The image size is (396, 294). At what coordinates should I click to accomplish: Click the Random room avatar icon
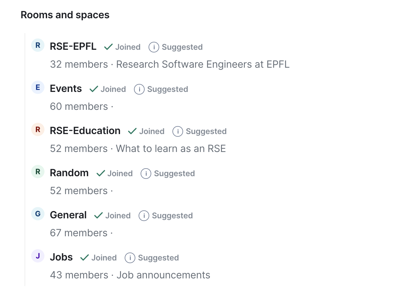38,172
